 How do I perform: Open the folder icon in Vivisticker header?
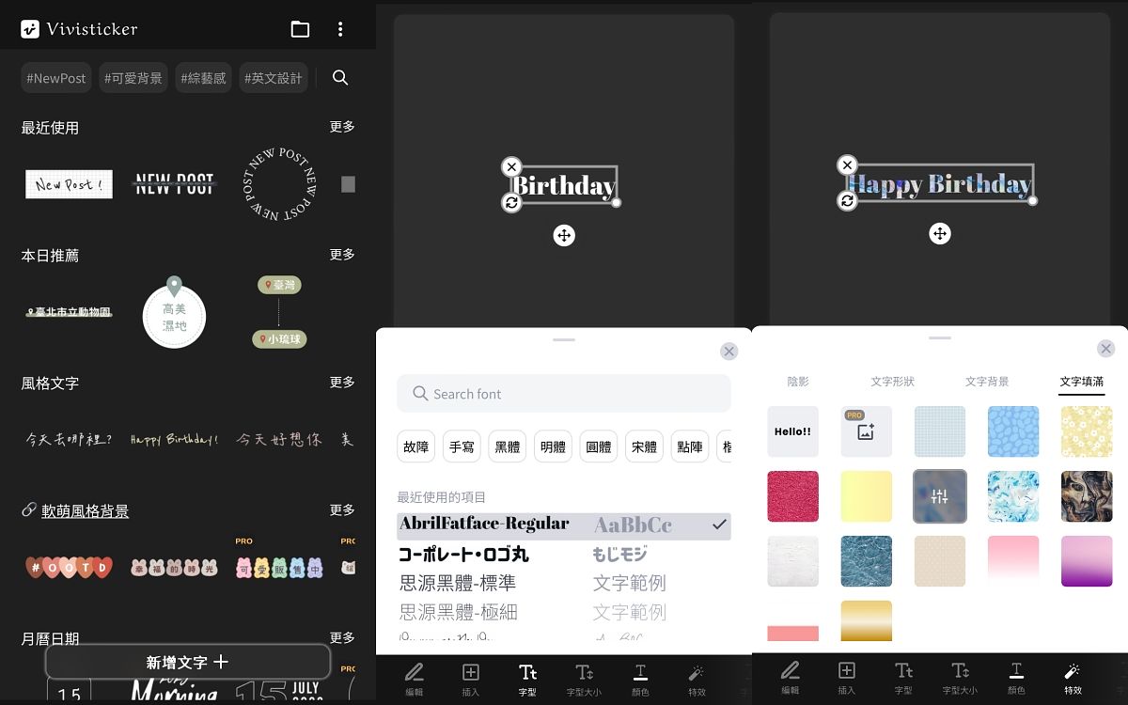point(300,29)
